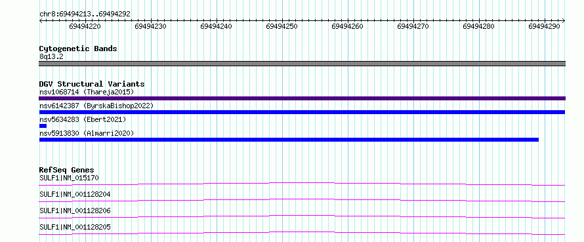
Task: Click ruler position label 69494260
Action: [x=347, y=26]
